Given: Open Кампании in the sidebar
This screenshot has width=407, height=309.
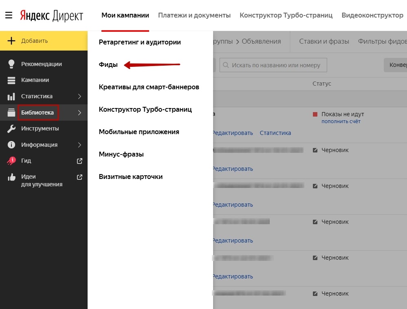Looking at the screenshot, I should 35,80.
